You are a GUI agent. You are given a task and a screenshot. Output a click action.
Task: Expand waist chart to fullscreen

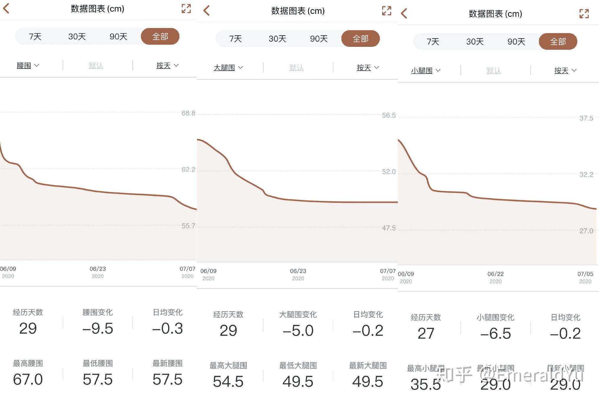[186, 9]
